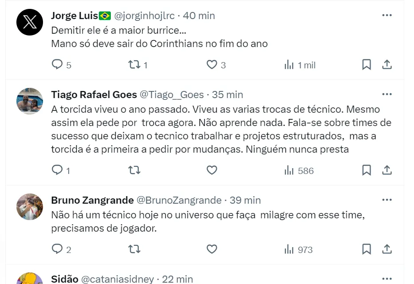414x284 pixels.
Task: Open @jorginhojlrc profile handle link
Action: click(145, 16)
